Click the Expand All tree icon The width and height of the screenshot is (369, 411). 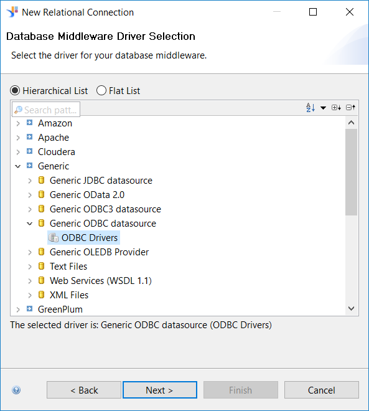click(x=336, y=108)
